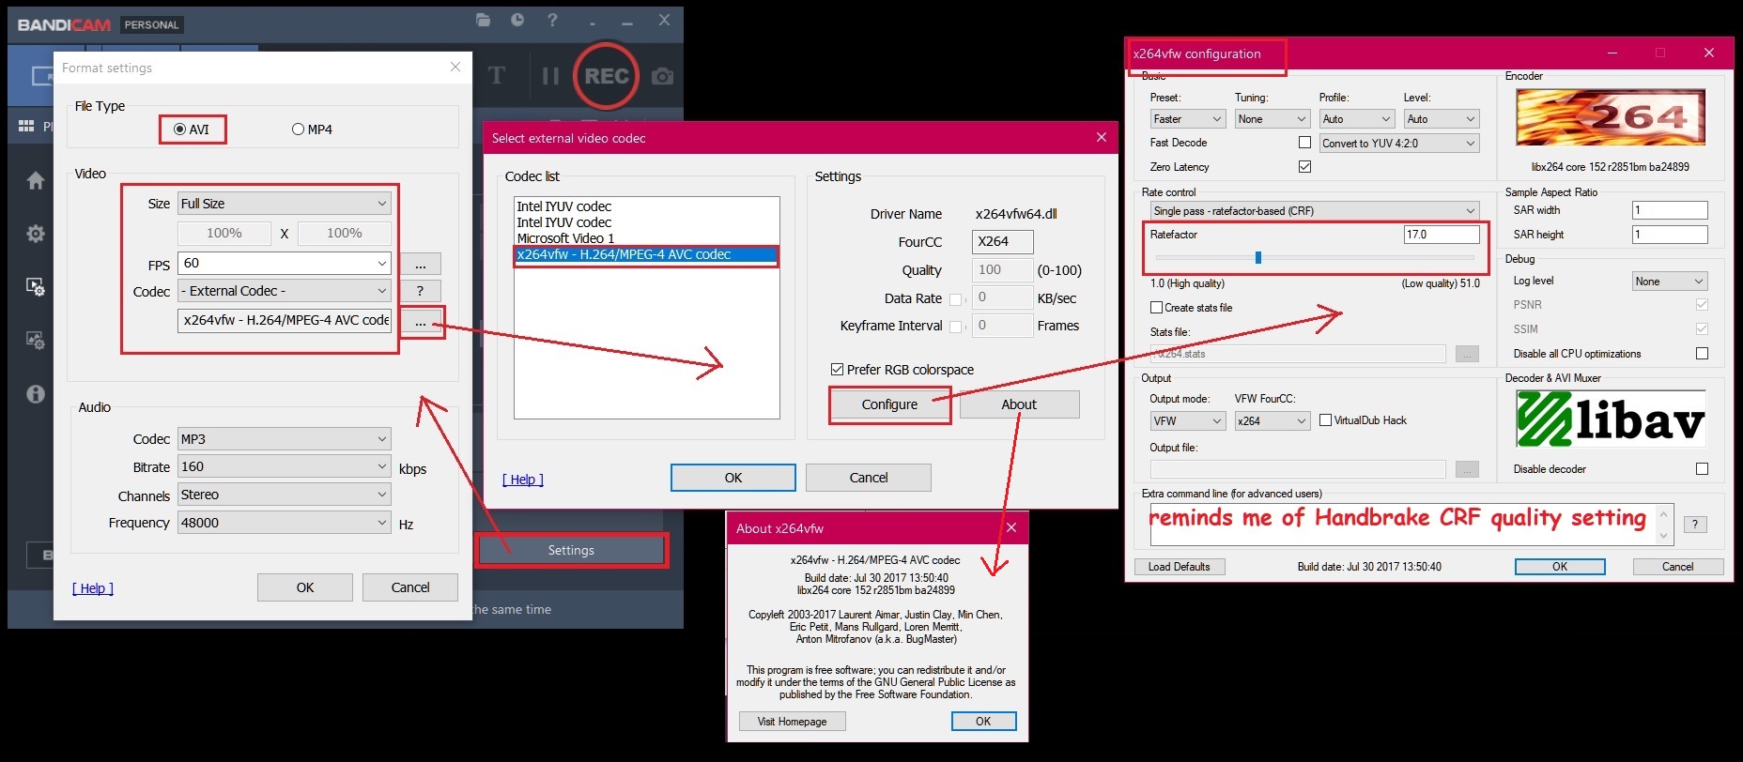Open the Frequency dropdown set to 48000
Viewport: 1743px width, 762px height.
click(285, 523)
